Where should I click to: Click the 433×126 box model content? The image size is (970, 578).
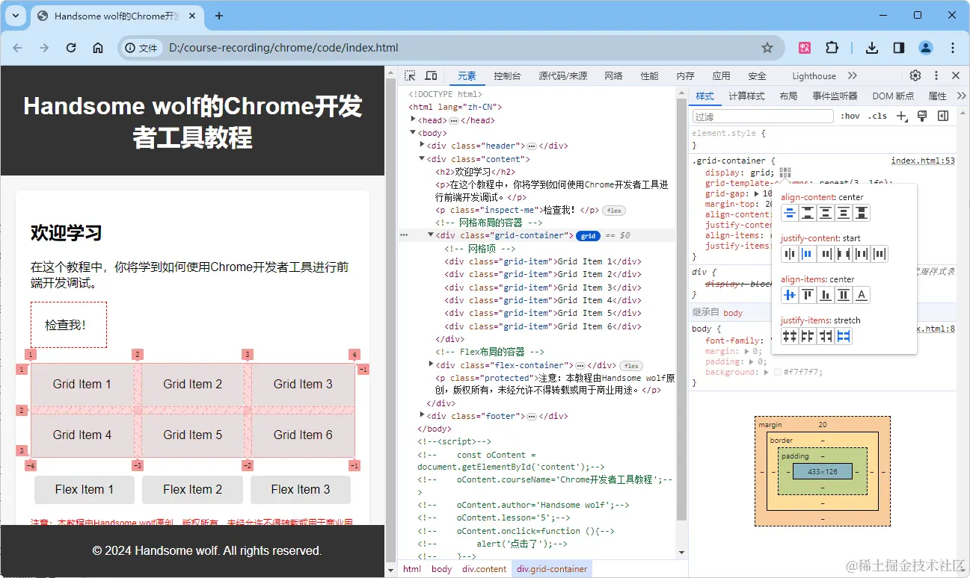[x=822, y=471]
